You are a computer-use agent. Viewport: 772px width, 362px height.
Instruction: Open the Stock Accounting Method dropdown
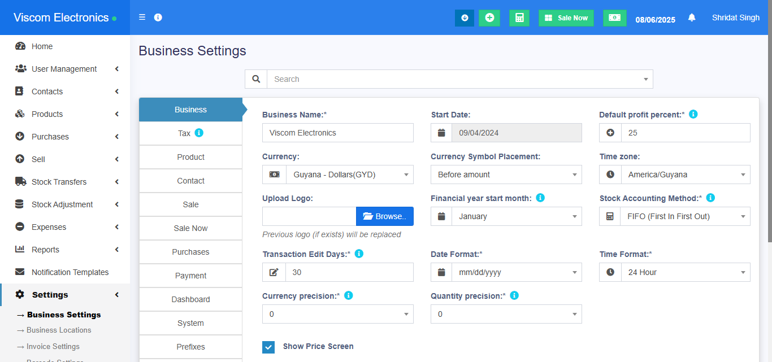[686, 216]
